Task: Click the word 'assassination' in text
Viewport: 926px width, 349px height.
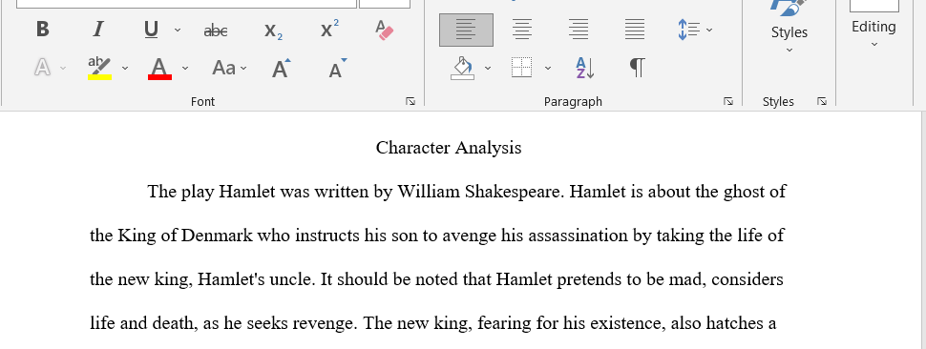Action: tap(579, 236)
